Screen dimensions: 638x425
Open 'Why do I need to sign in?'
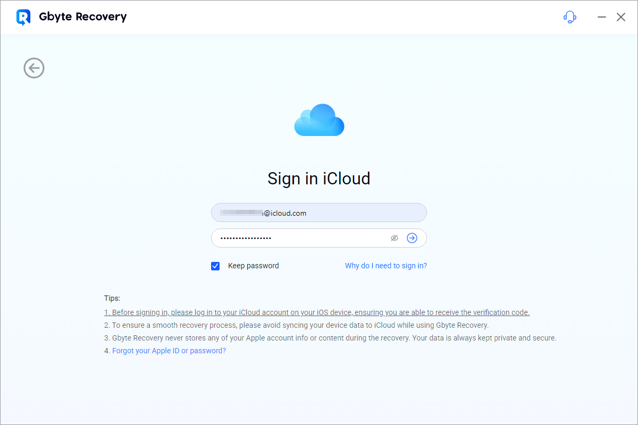[386, 266]
